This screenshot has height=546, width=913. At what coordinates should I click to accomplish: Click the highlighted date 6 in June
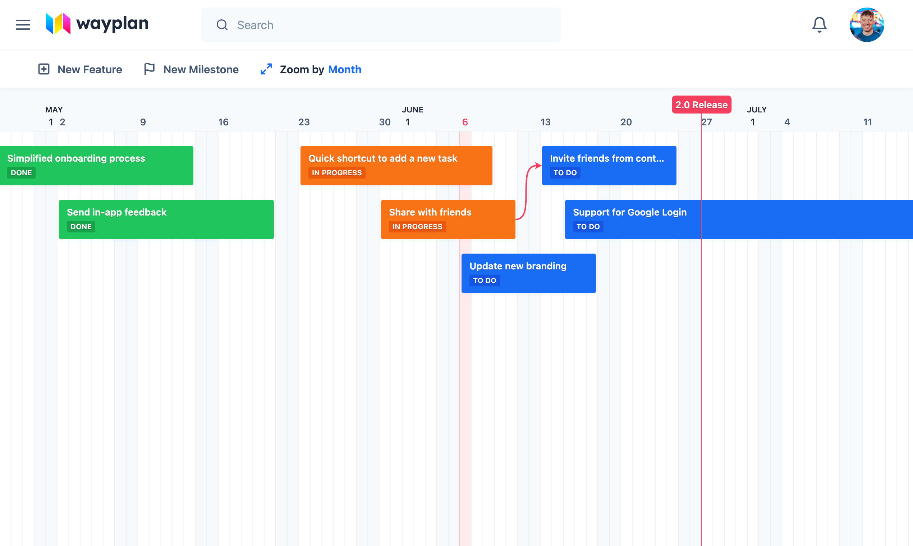click(x=465, y=122)
